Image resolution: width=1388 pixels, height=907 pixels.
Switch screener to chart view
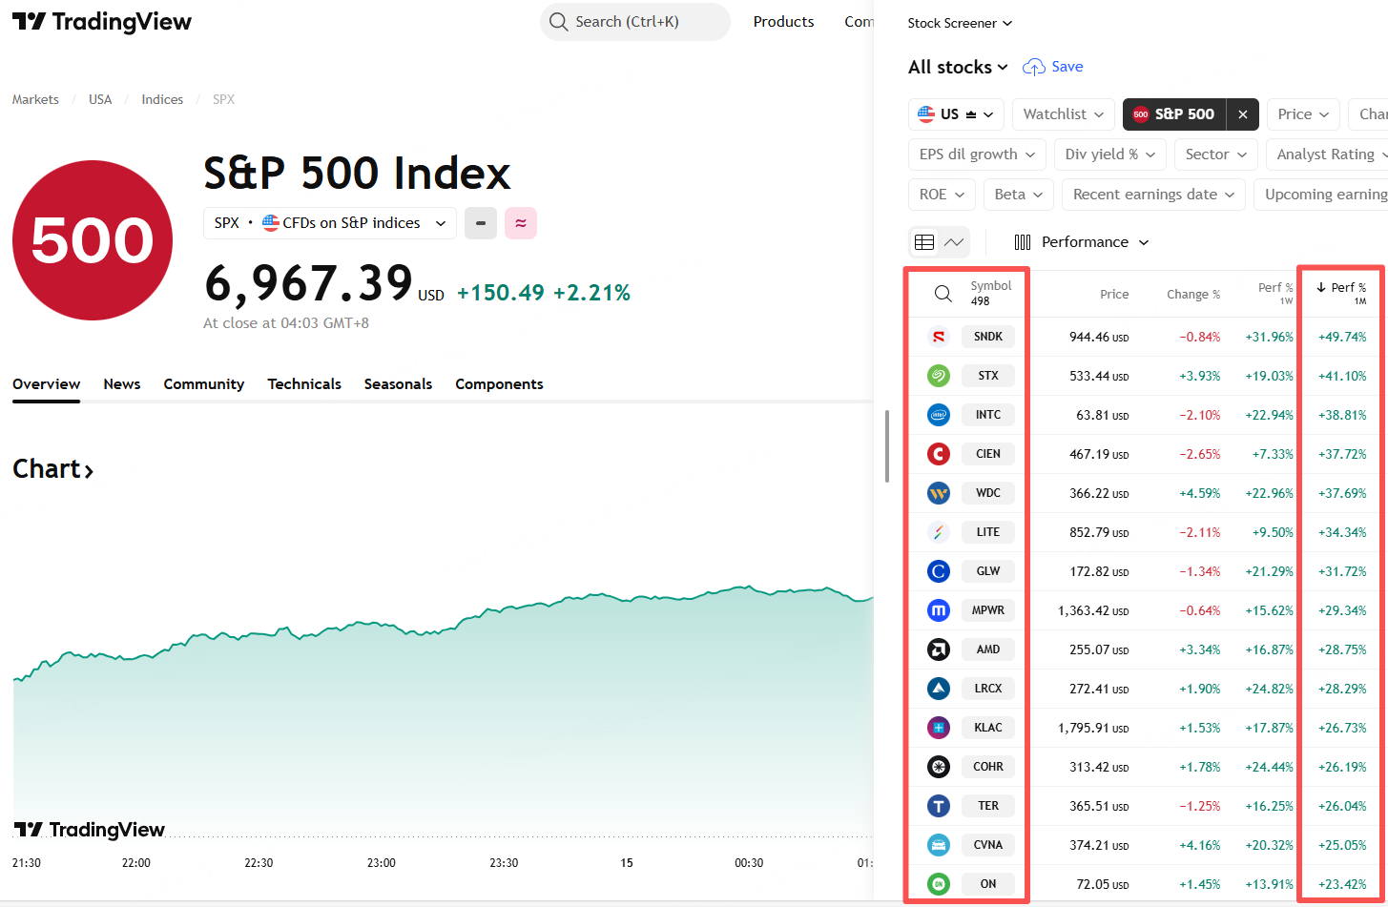(954, 242)
